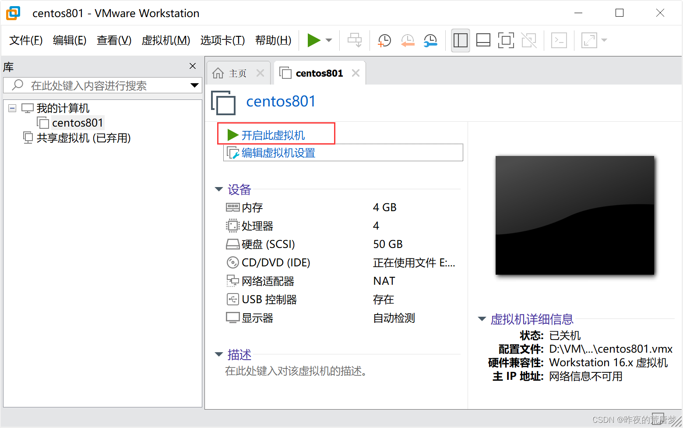The image size is (683, 428).
Task: Select 我的计算机 in the library tree
Action: coord(63,108)
